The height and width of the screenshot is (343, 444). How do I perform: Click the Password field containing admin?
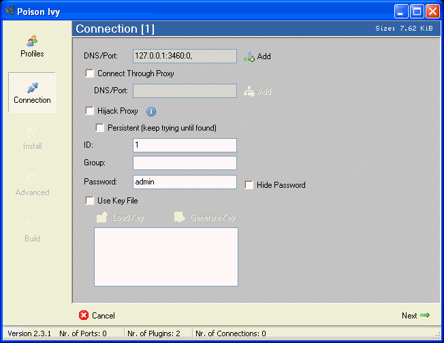pyautogui.click(x=185, y=182)
